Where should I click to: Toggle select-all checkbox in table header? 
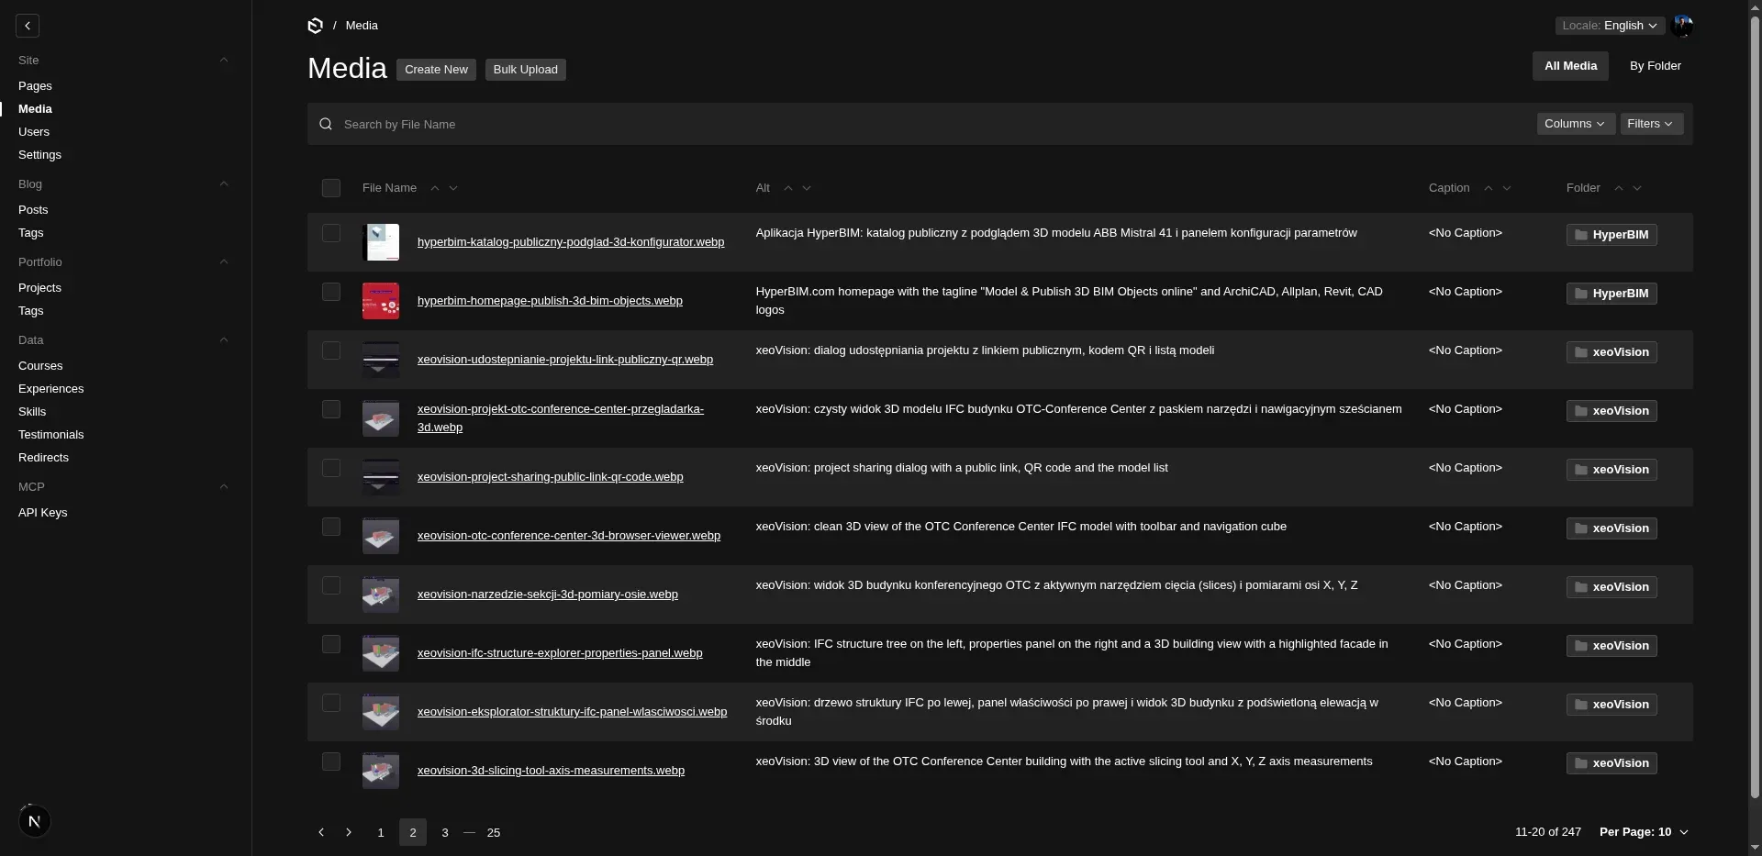331,188
